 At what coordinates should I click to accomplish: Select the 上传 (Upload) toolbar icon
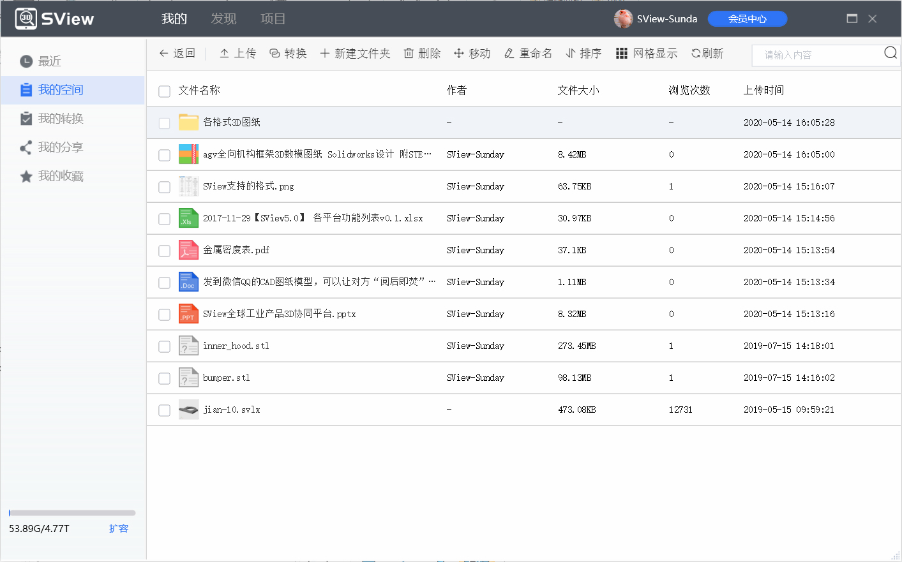(x=237, y=53)
